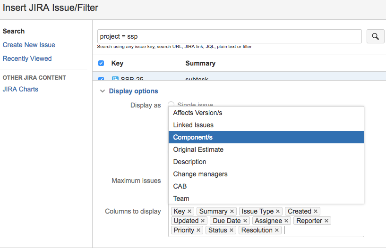Screen dimensions: 386x248
Task: Remove the Issue Type column tag
Action: 278,212
